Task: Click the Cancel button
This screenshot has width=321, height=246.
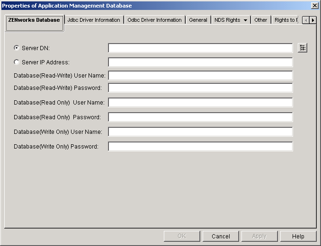Action: pyautogui.click(x=221, y=236)
